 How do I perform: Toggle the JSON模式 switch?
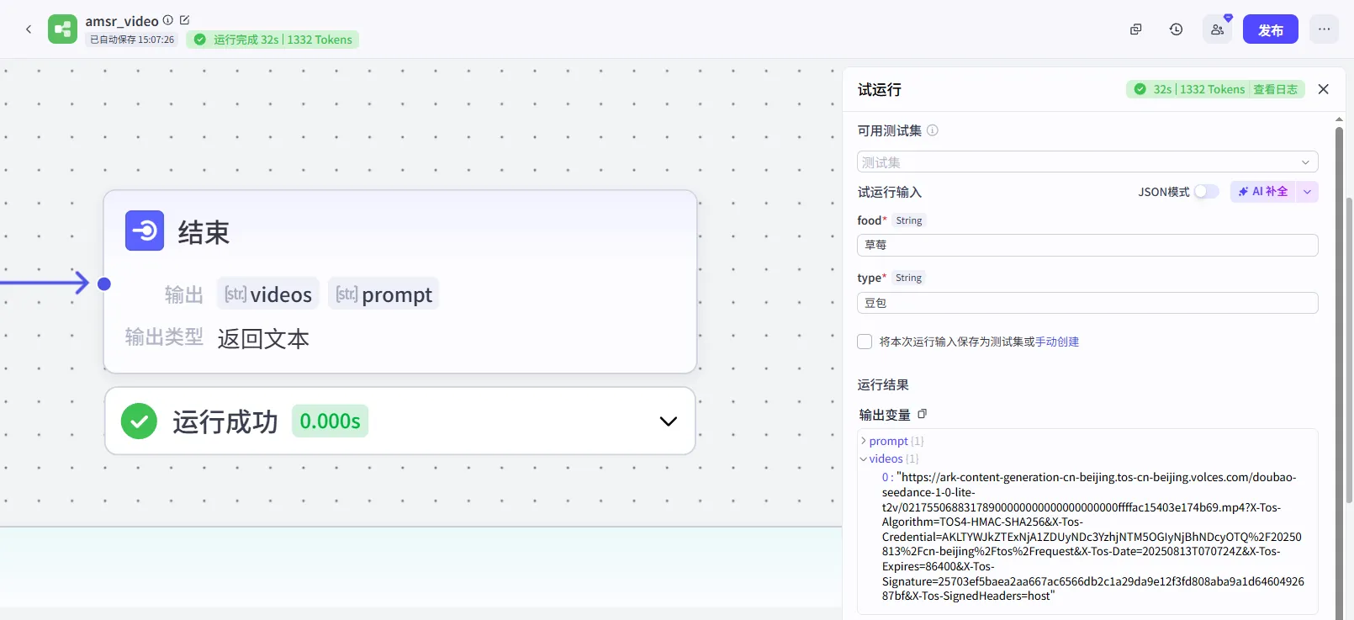pyautogui.click(x=1206, y=192)
